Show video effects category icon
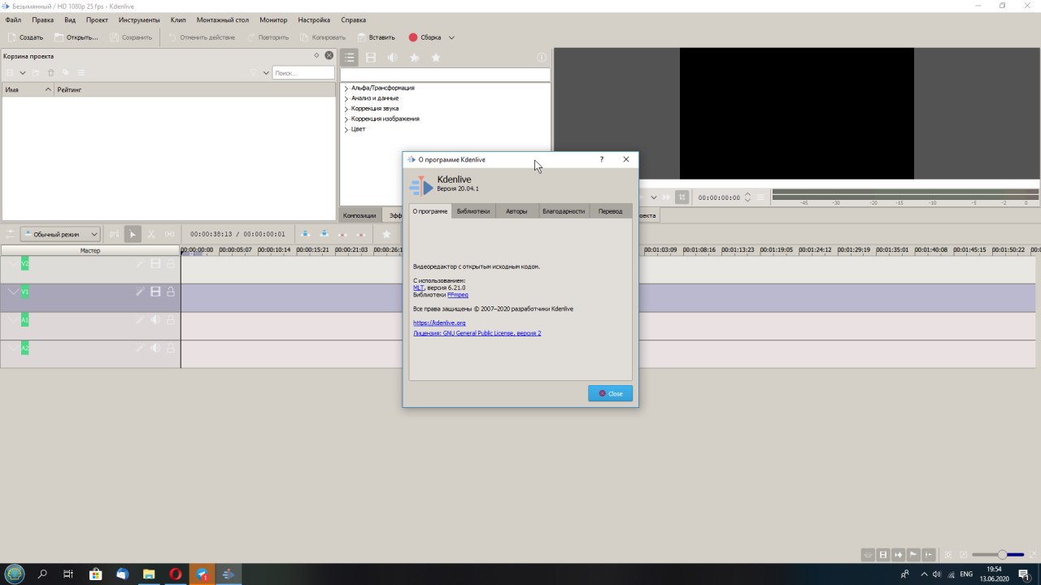Image resolution: width=1041 pixels, height=585 pixels. [x=371, y=58]
